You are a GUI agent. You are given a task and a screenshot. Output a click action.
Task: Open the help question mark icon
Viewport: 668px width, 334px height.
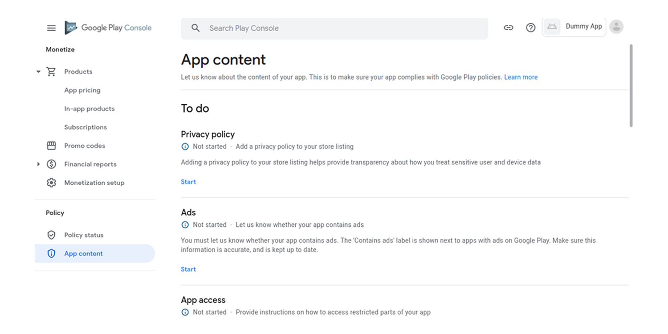(530, 27)
